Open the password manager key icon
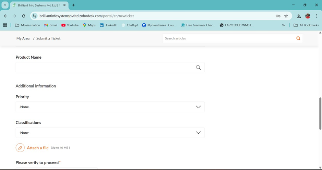Image resolution: width=322 pixels, height=170 pixels. [278, 16]
